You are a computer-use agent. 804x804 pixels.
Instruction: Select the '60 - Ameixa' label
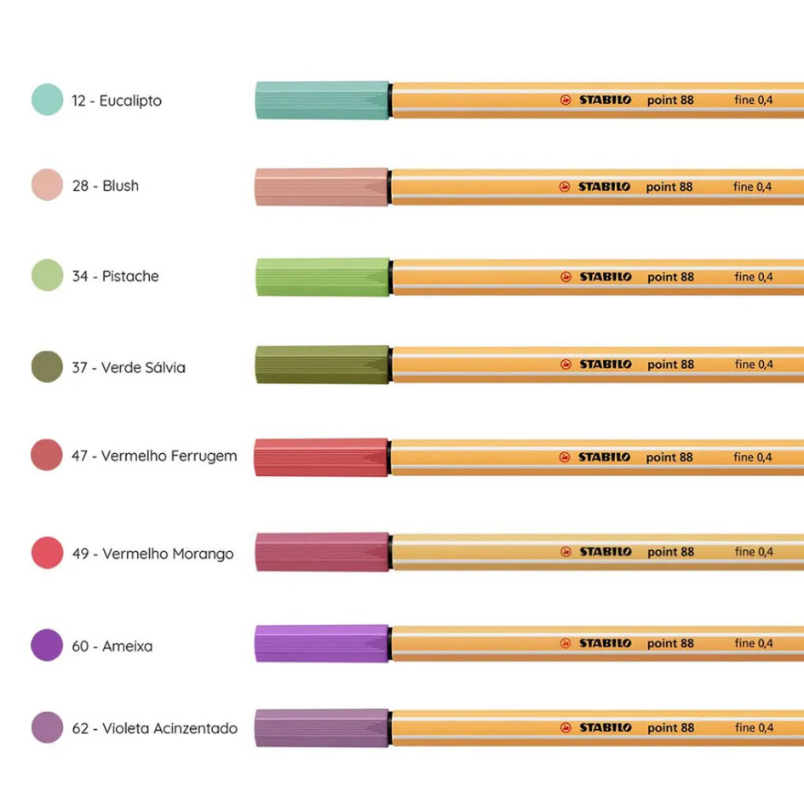[112, 646]
